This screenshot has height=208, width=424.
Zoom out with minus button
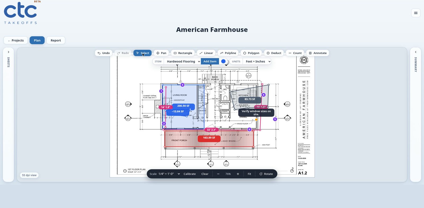[x=218, y=174]
